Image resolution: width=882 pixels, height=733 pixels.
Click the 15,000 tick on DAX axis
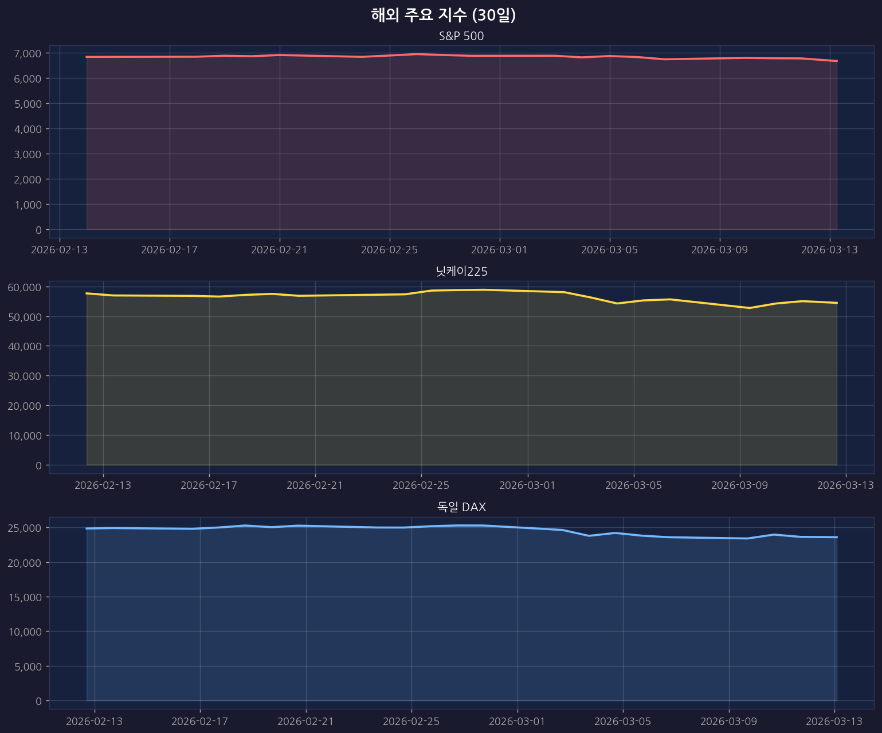(x=24, y=597)
